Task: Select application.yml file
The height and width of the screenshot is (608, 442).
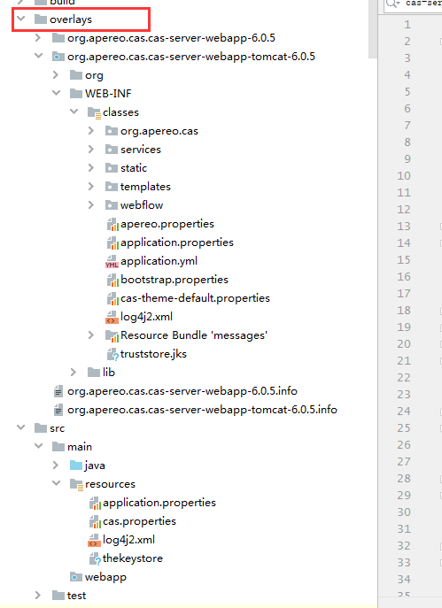Action: click(159, 261)
